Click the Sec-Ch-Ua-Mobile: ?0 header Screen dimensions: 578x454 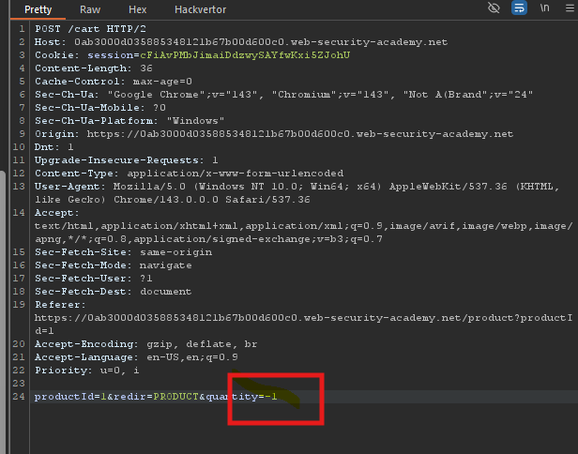tap(100, 108)
